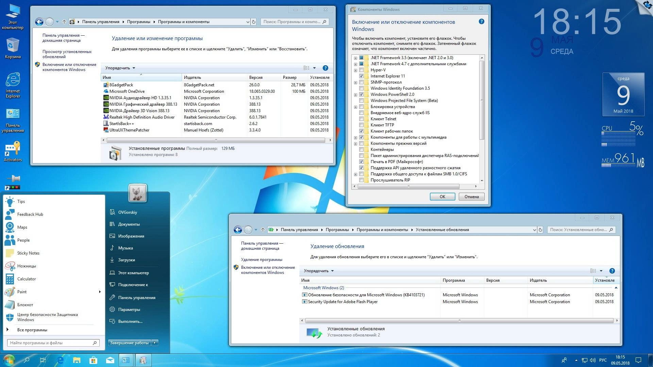The image size is (653, 367).
Task: Refresh the Программы и компоненты address bar
Action: pos(253,22)
